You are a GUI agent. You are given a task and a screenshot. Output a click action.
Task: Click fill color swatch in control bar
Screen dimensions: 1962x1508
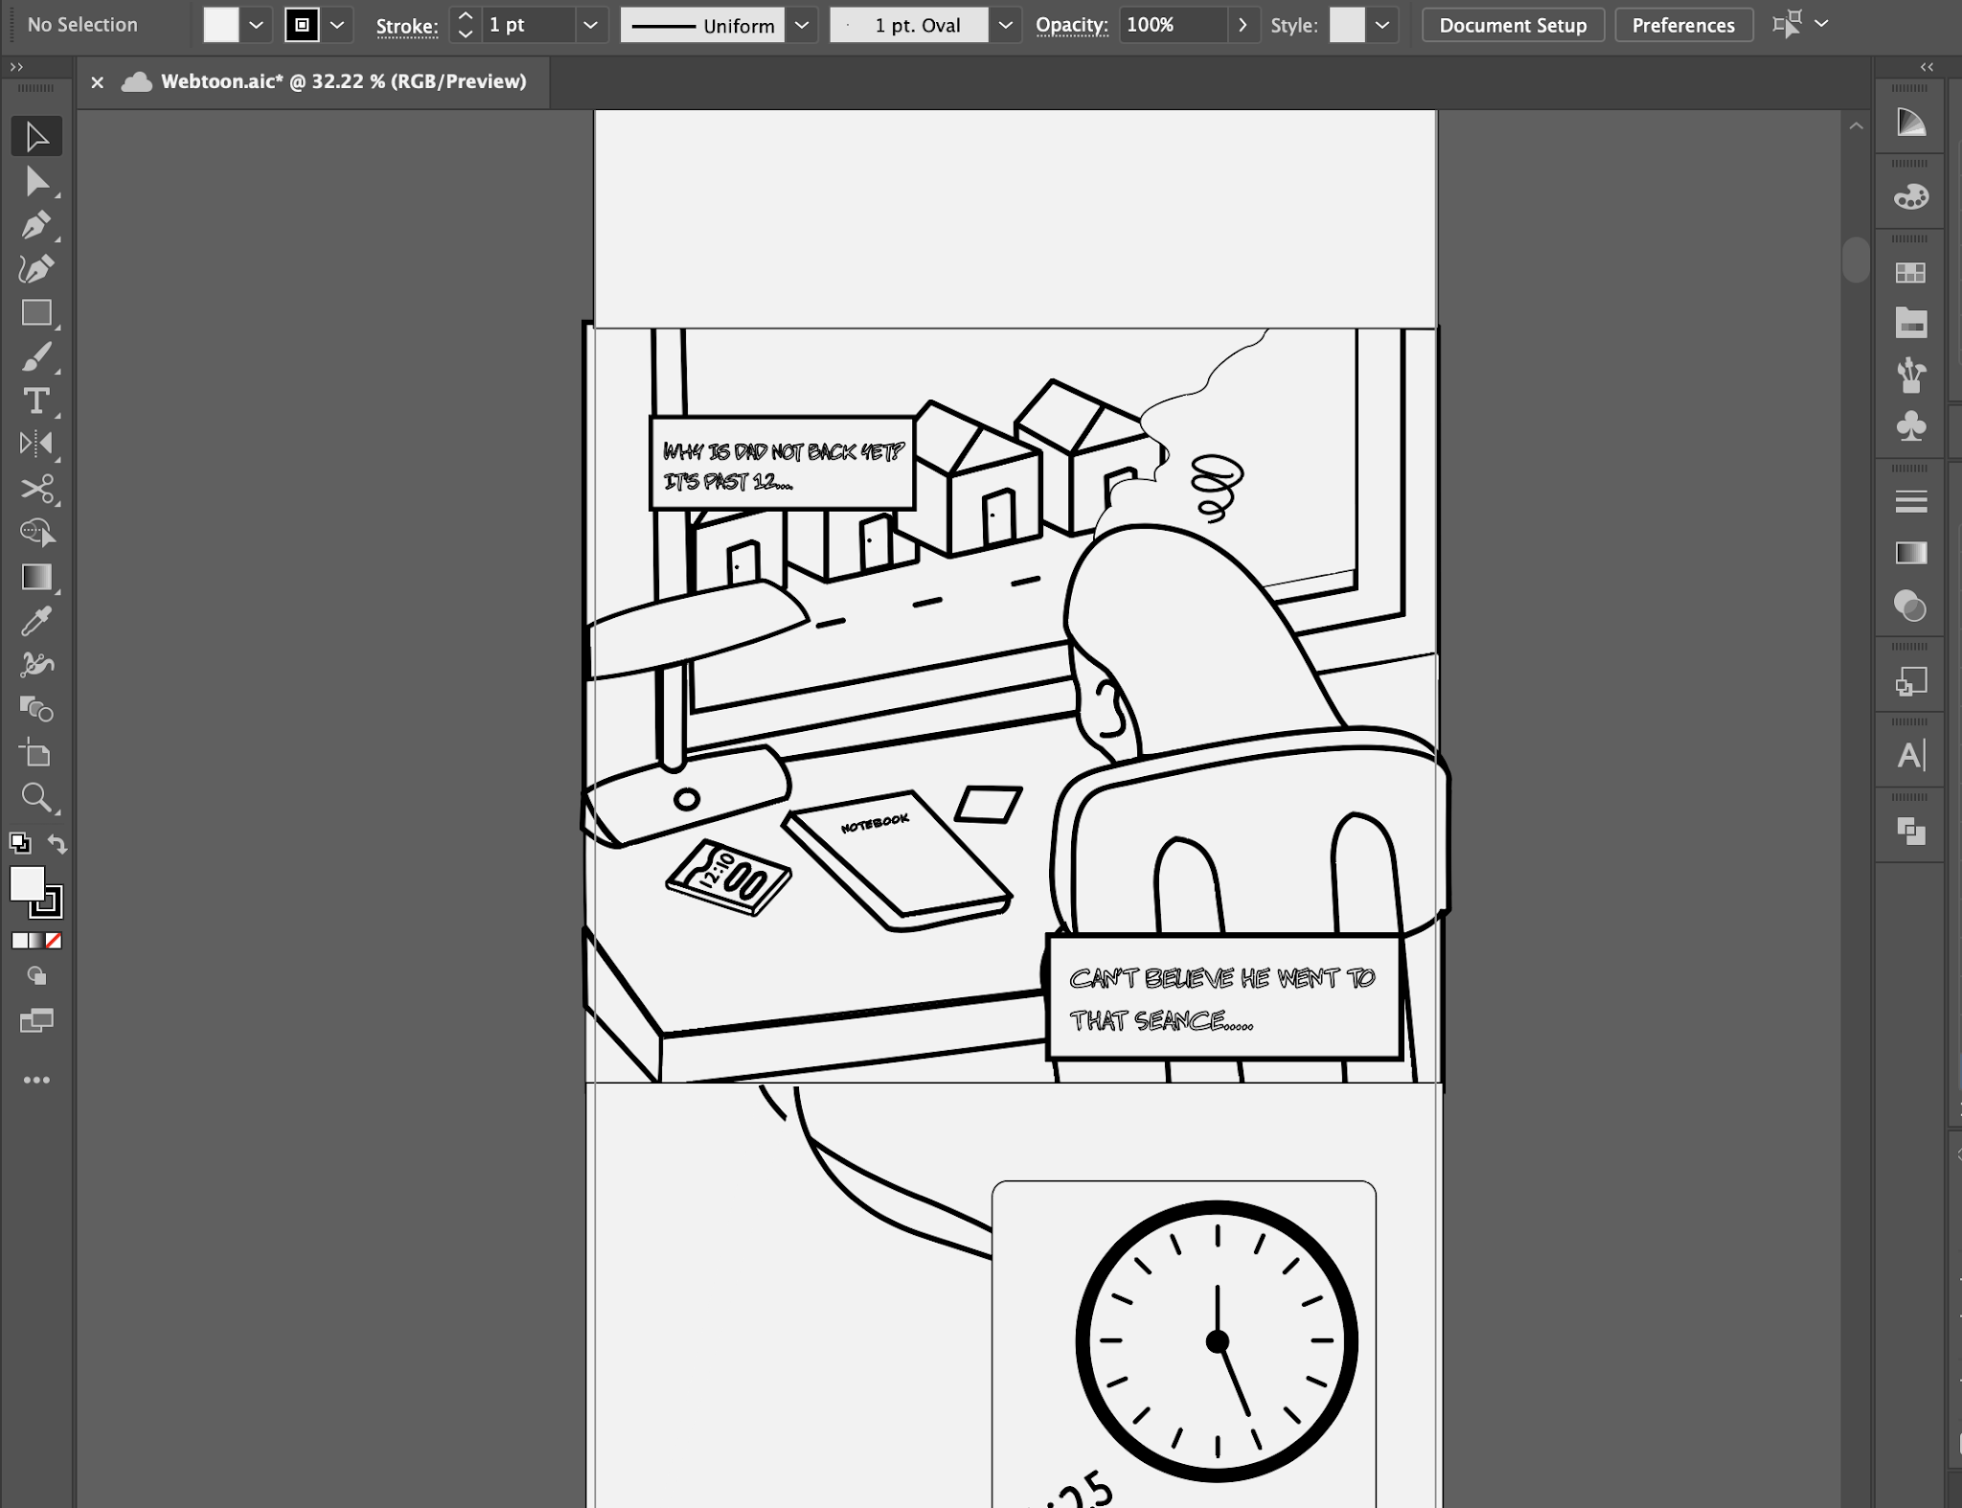pos(220,25)
